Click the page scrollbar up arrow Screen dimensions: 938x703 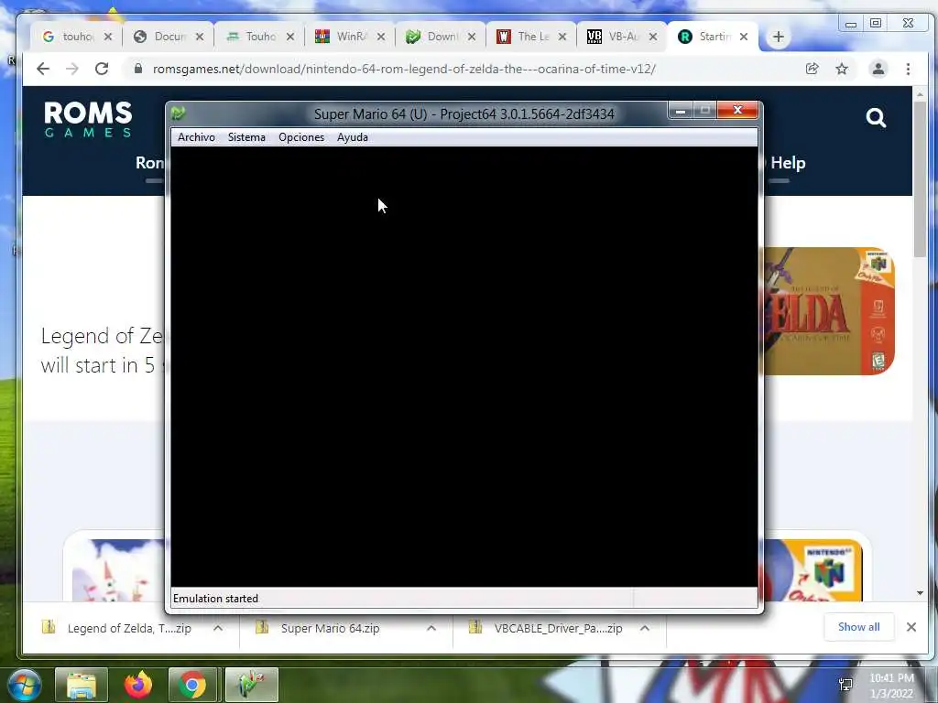point(920,94)
